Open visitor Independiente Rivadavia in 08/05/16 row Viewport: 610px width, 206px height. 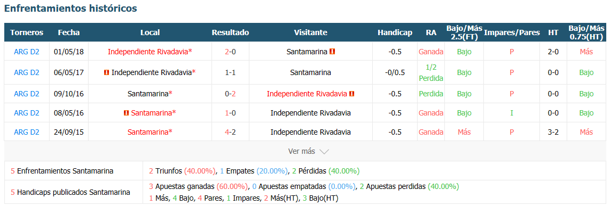310,113
